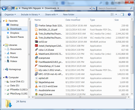Sort by Type column header
Screen dimensions: 135x110
(92, 20)
